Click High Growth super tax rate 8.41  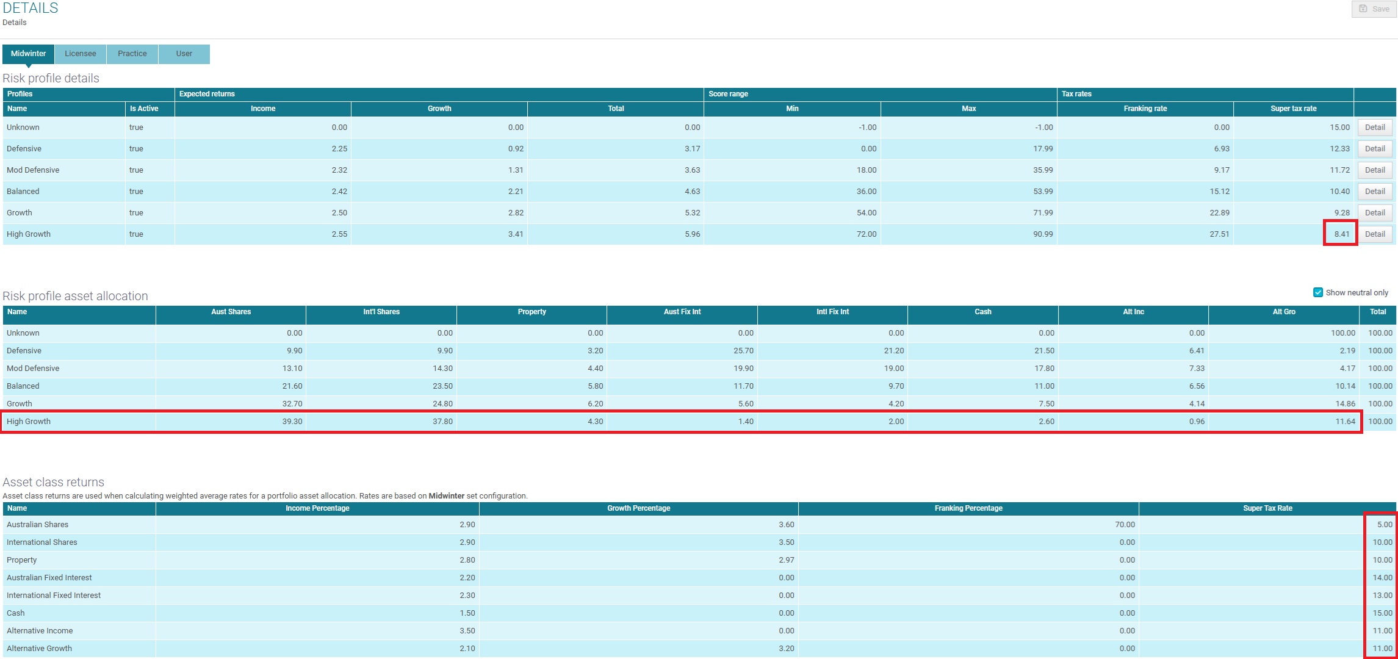coord(1341,234)
